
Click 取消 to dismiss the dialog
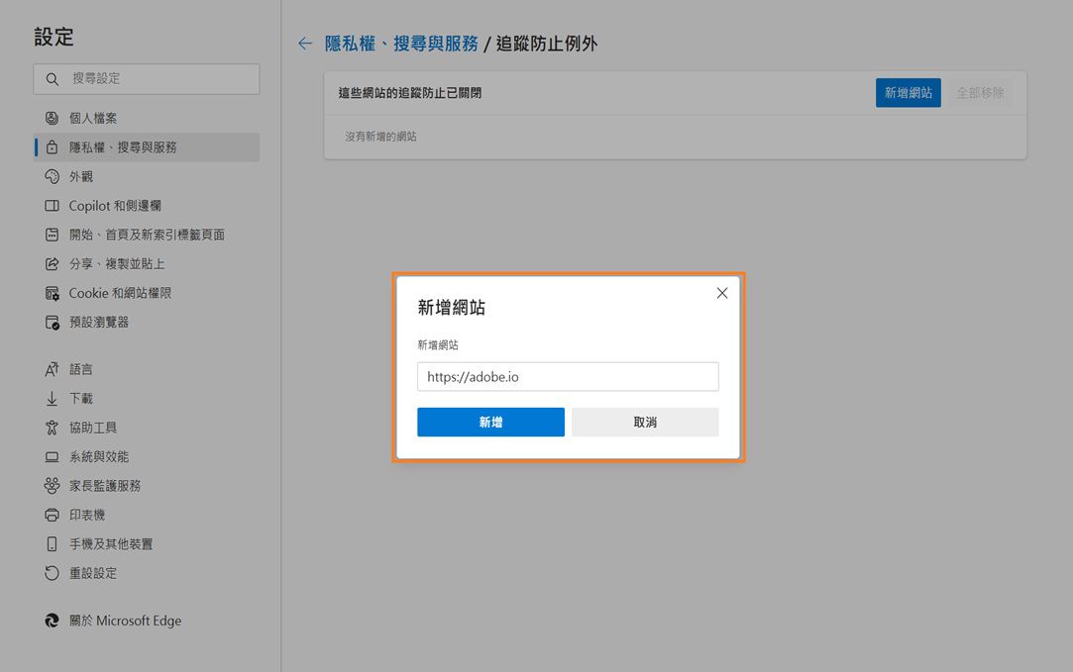pos(645,422)
